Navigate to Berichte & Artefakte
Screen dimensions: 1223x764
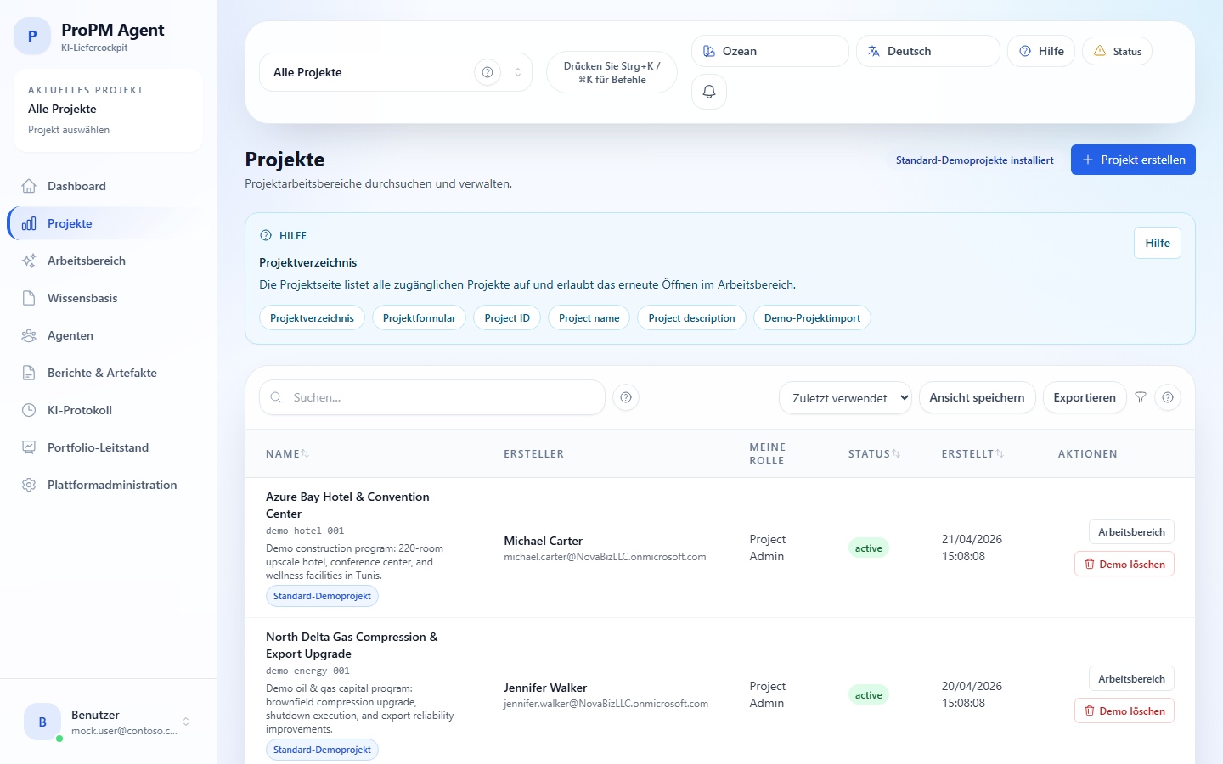[x=102, y=373]
